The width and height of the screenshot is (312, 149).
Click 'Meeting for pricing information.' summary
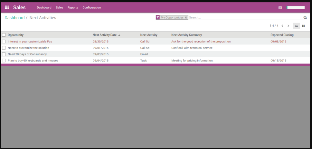point(192,61)
